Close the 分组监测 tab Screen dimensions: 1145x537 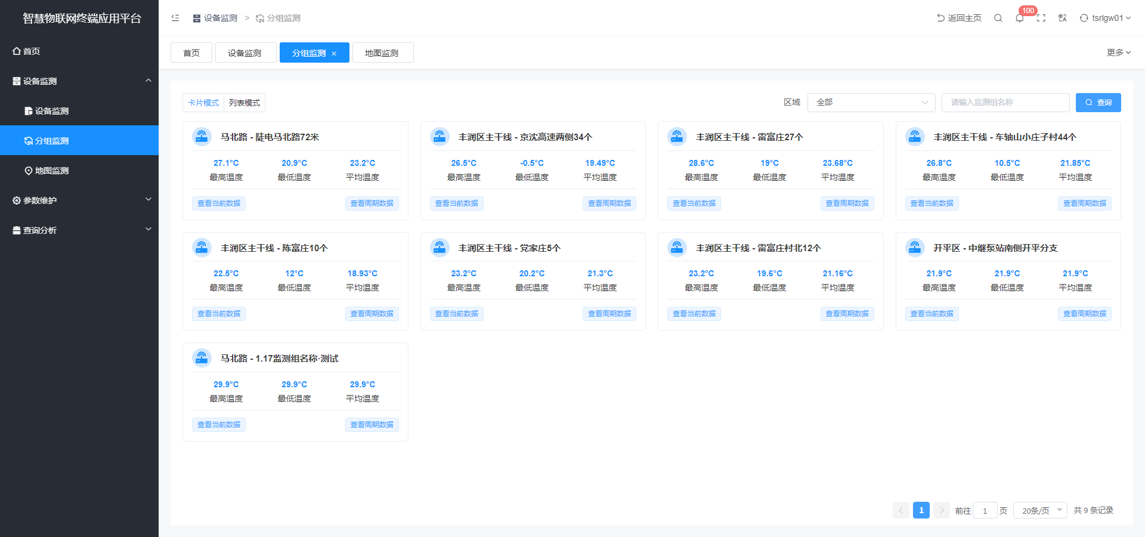[x=334, y=54]
